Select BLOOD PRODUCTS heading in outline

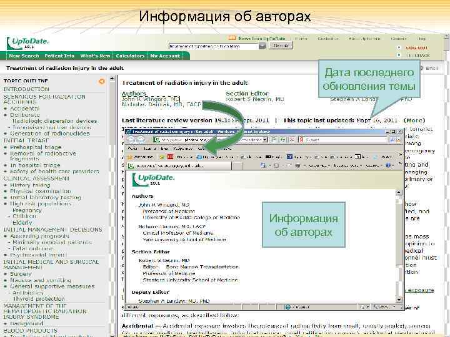click(x=31, y=331)
